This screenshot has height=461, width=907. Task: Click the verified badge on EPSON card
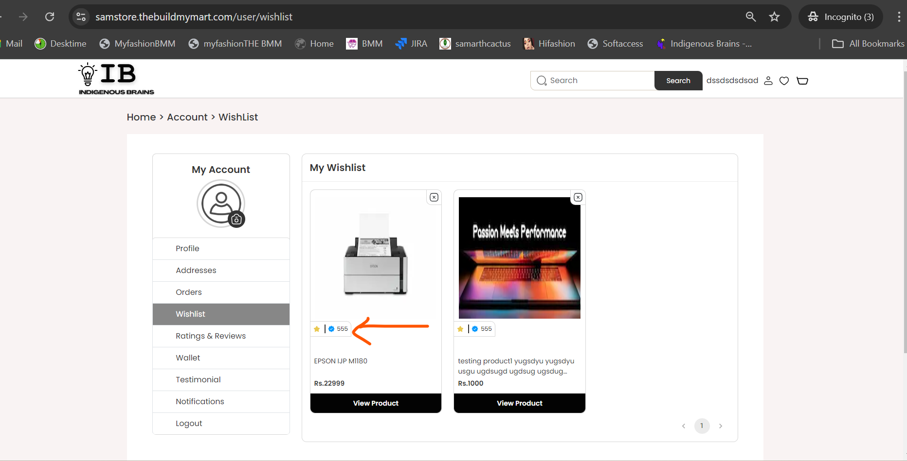click(331, 329)
